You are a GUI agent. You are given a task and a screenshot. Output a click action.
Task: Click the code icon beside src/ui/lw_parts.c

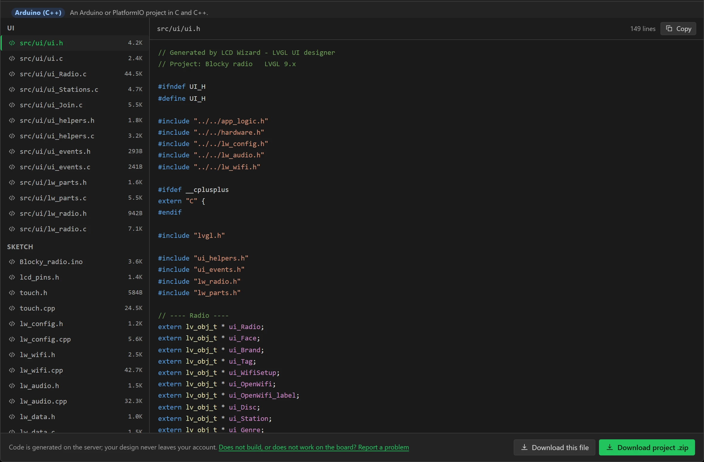[x=12, y=198]
